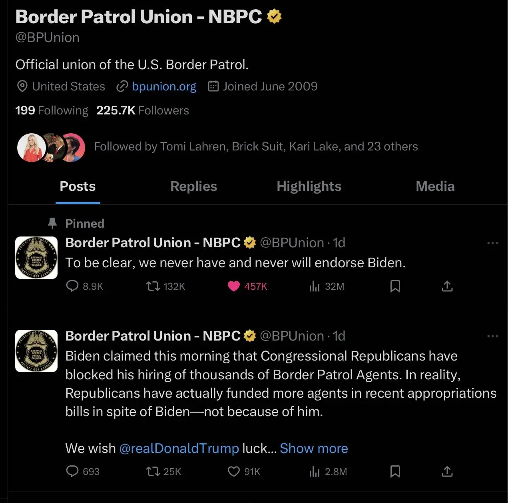Open the bpunion.org website link
Screen dimensions: 508x503
164,86
